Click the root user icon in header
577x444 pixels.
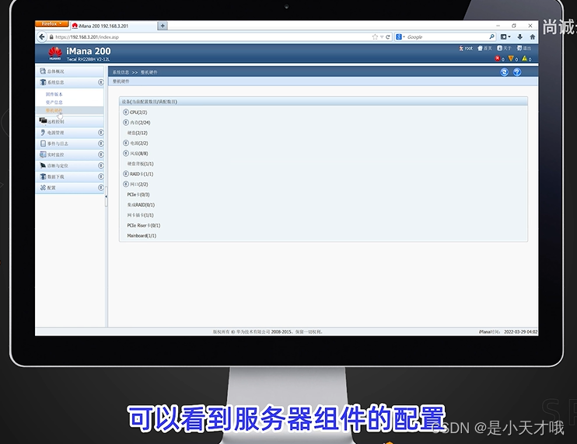pyautogui.click(x=461, y=48)
